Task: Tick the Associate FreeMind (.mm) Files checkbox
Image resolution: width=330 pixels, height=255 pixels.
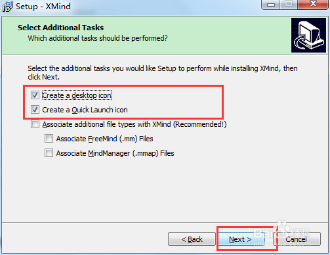Action: tap(49, 139)
